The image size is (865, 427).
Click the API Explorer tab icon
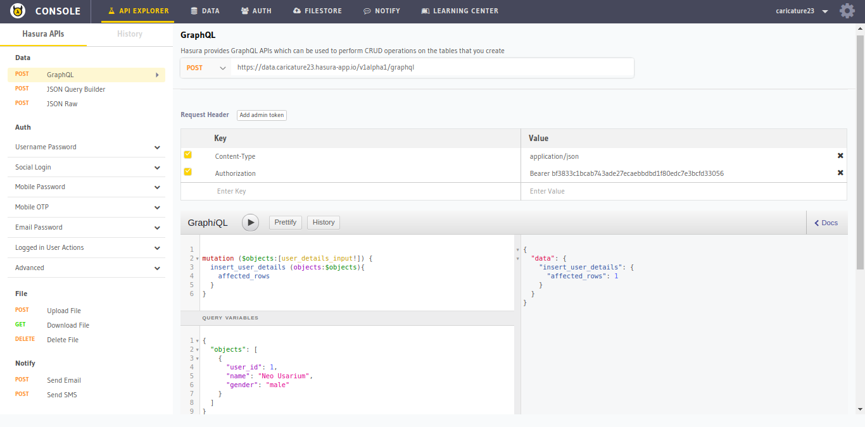coord(112,11)
